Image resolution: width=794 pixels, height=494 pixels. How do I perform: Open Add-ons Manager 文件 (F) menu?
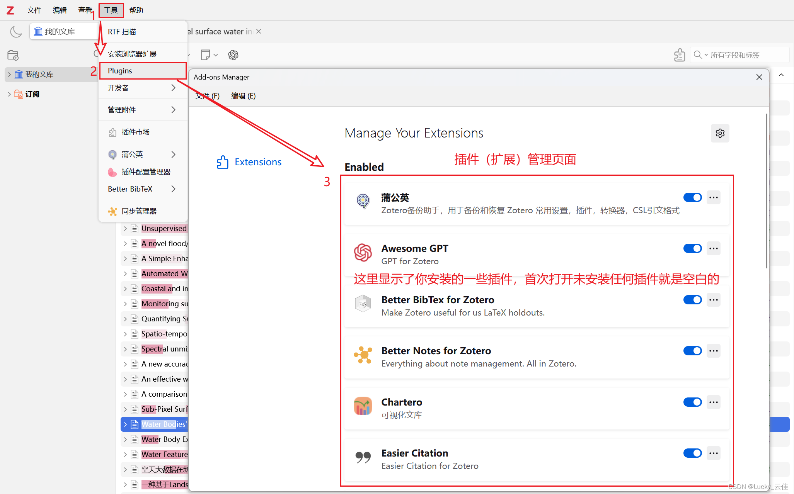coord(207,96)
